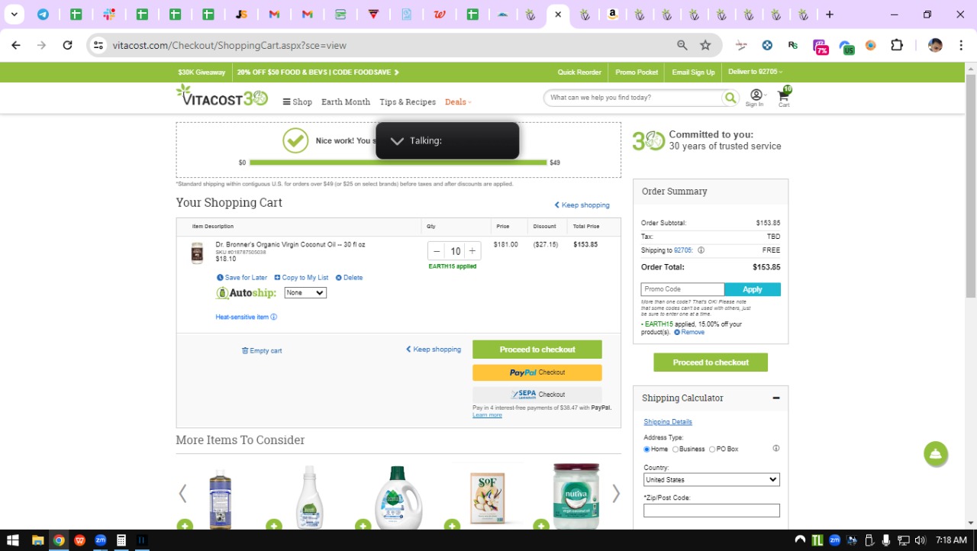Select the Business address type

click(x=676, y=449)
